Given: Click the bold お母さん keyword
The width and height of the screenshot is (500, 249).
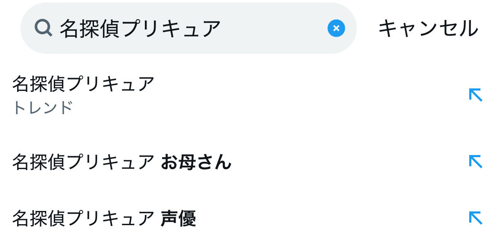Looking at the screenshot, I should [x=196, y=162].
